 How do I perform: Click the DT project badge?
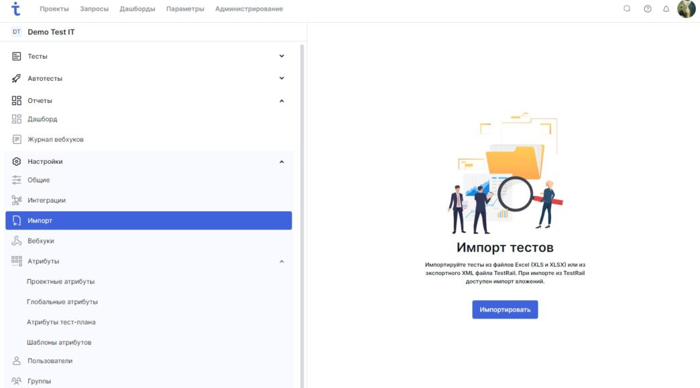[17, 31]
